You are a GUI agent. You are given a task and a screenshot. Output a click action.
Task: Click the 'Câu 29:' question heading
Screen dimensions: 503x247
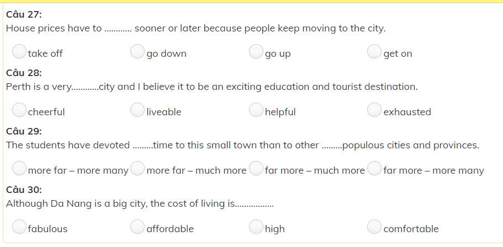point(24,131)
